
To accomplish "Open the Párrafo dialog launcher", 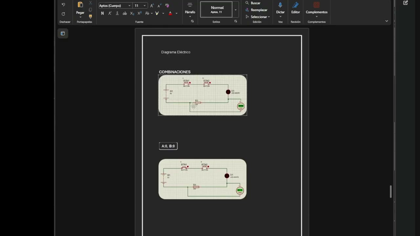I will click(192, 21).
